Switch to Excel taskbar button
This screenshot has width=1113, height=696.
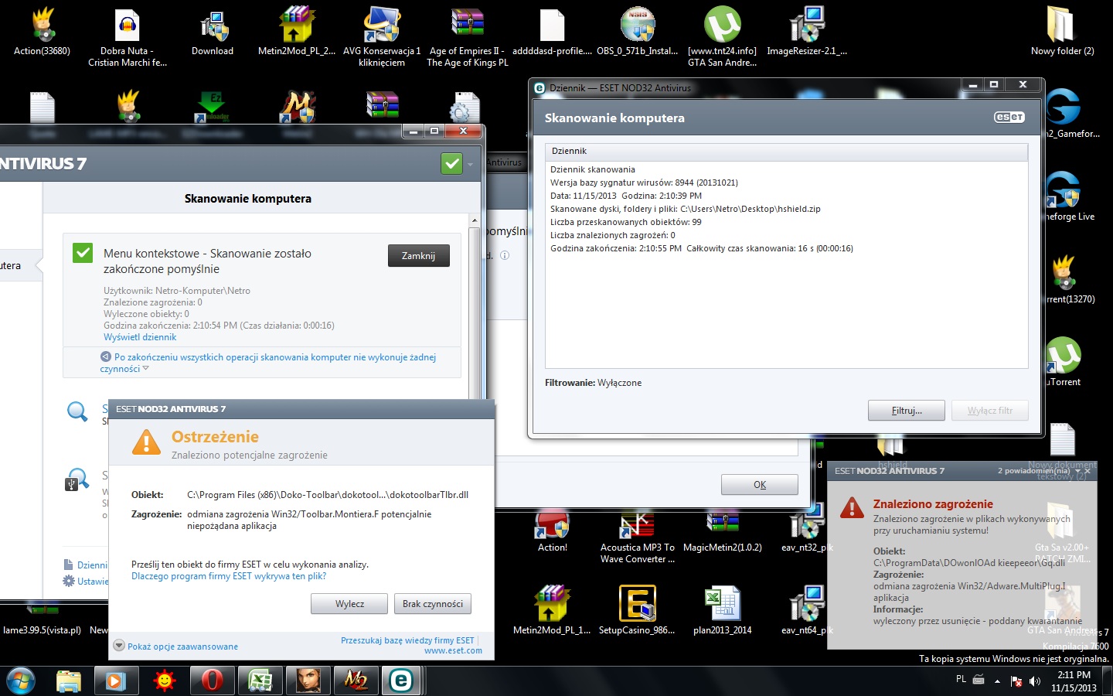click(x=260, y=681)
